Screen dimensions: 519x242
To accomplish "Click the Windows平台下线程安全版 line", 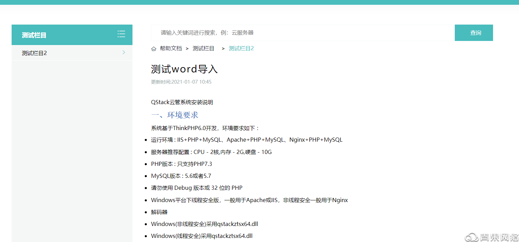I will coord(250,200).
